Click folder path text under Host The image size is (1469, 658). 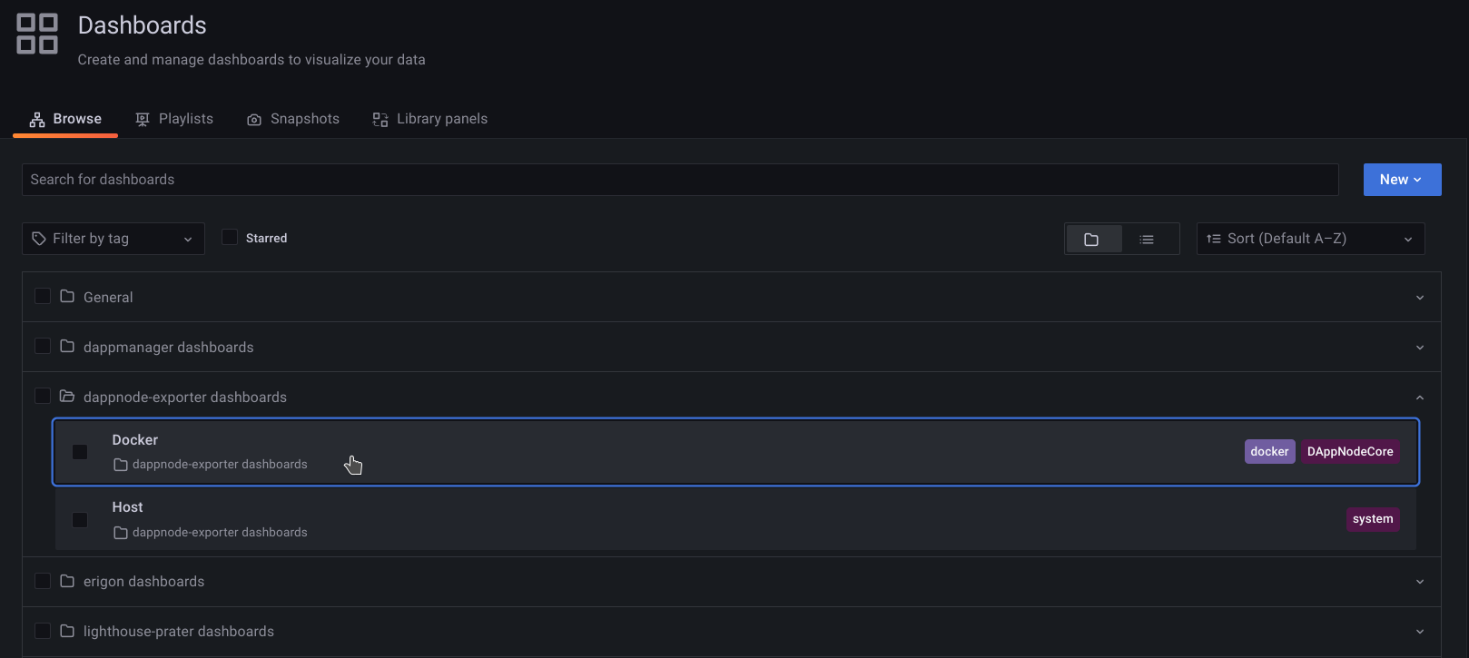[x=220, y=533]
